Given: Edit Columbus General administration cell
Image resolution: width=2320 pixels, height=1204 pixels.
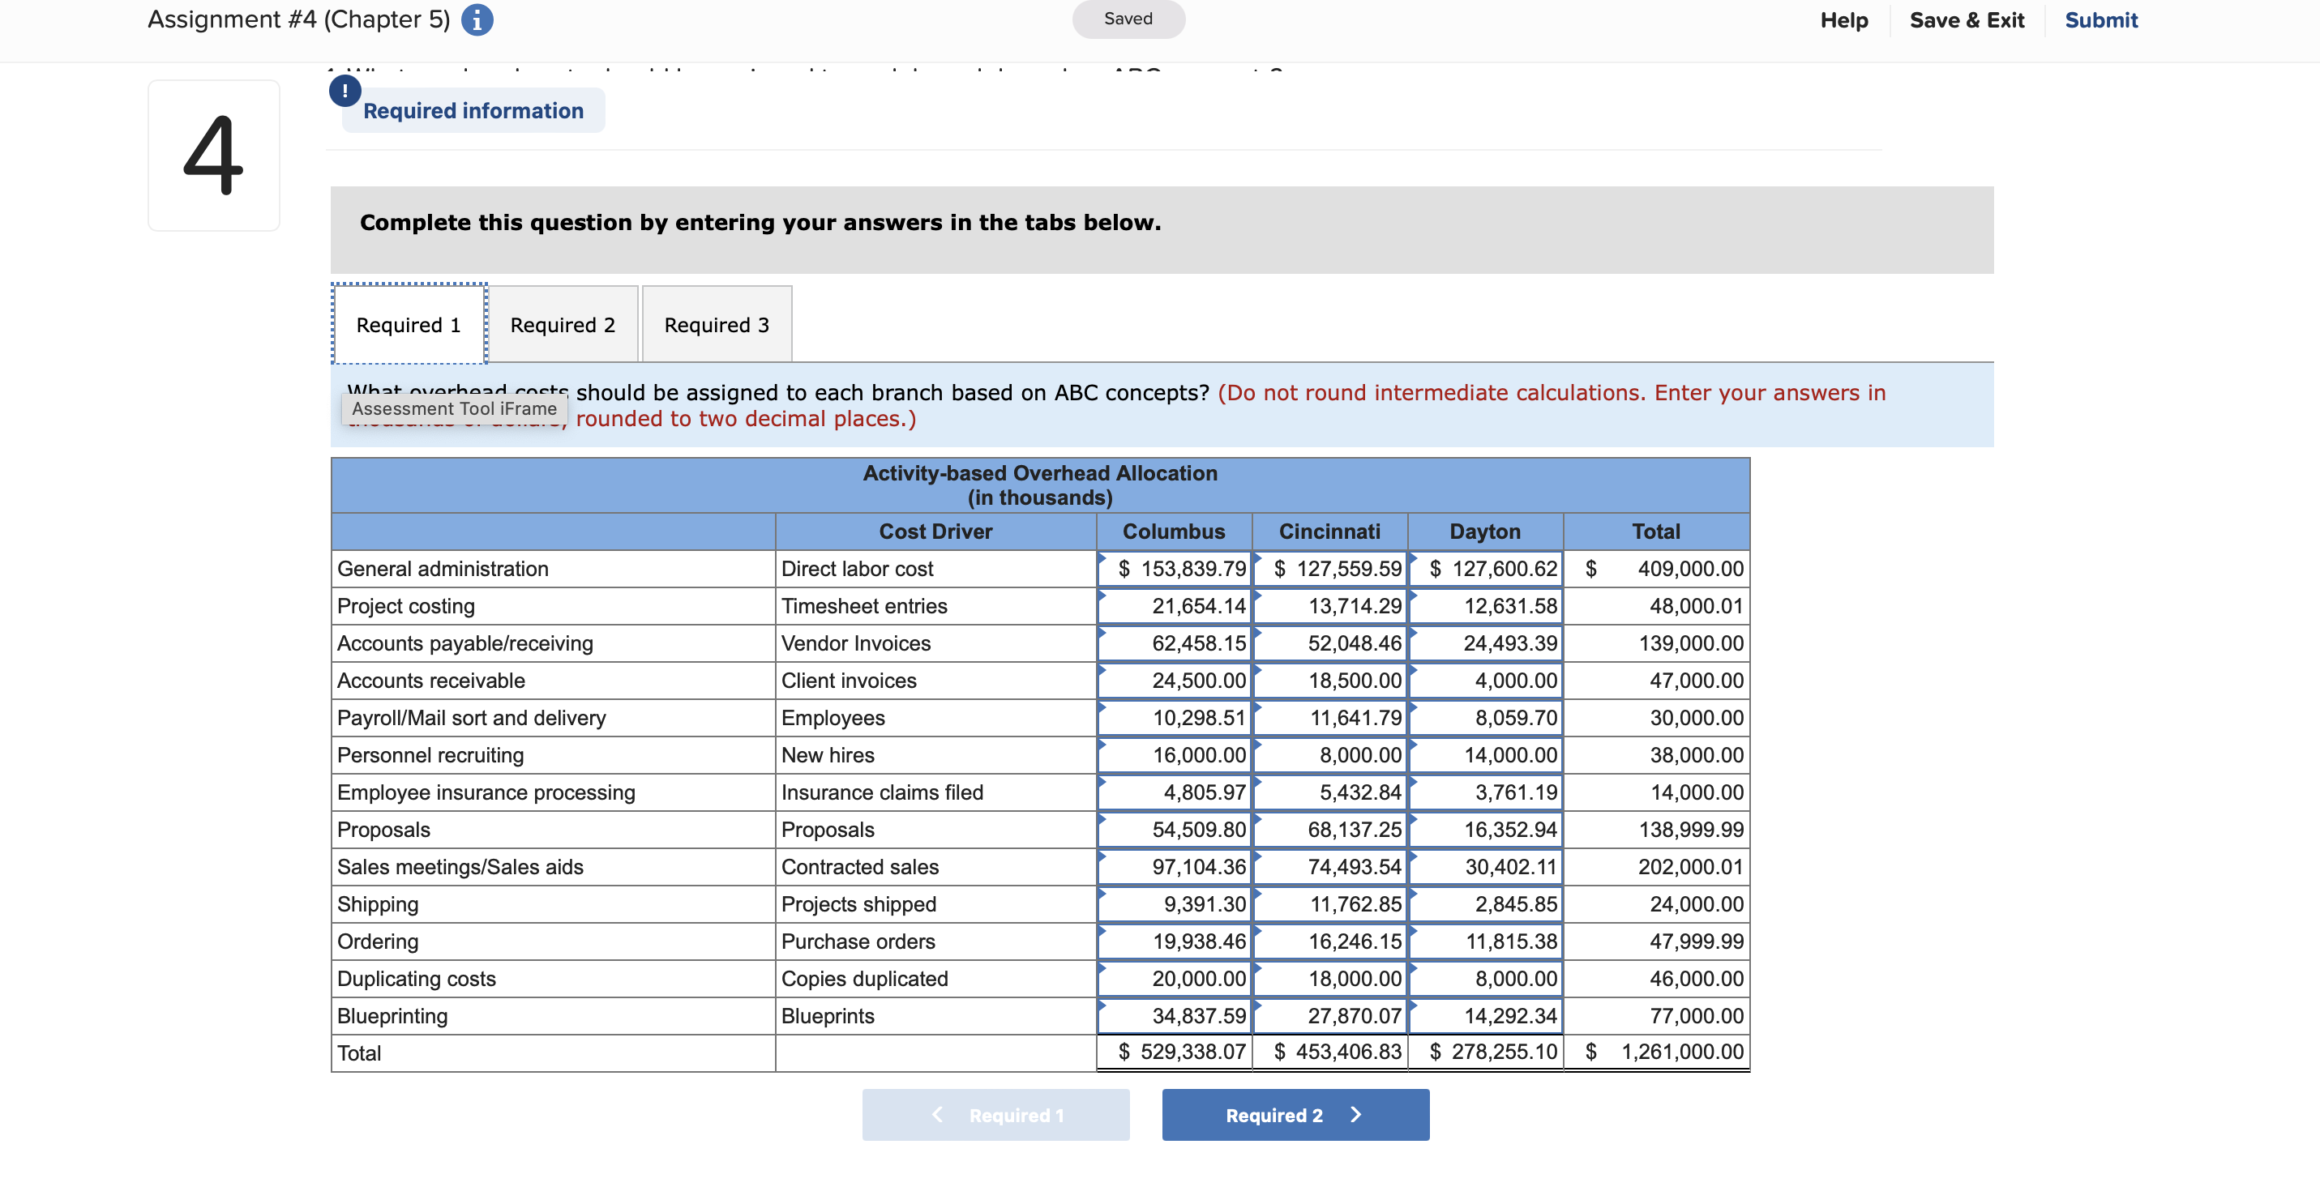Looking at the screenshot, I should click(x=1175, y=569).
